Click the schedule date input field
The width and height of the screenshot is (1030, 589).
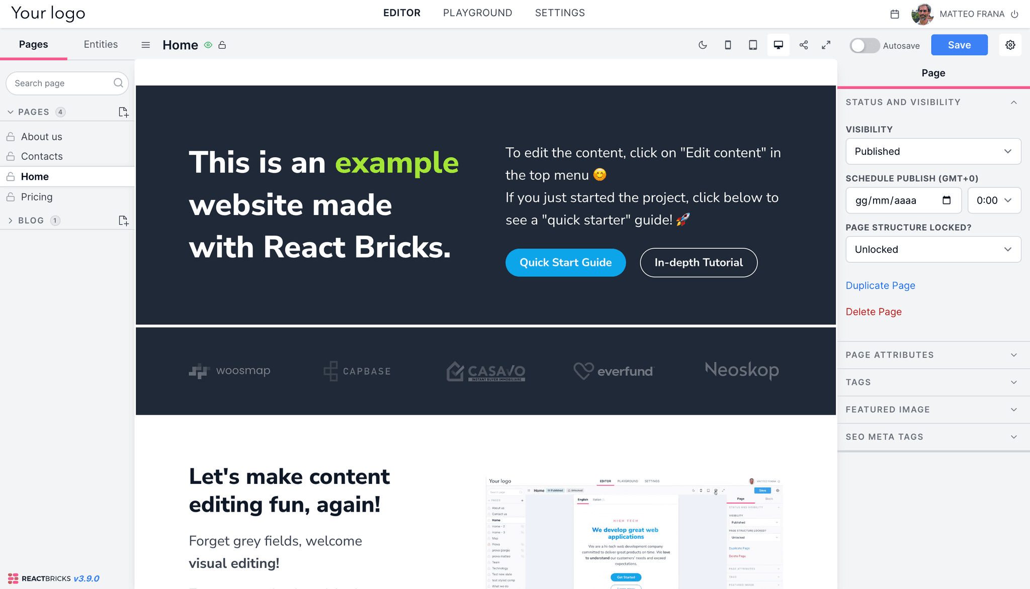[x=904, y=200]
